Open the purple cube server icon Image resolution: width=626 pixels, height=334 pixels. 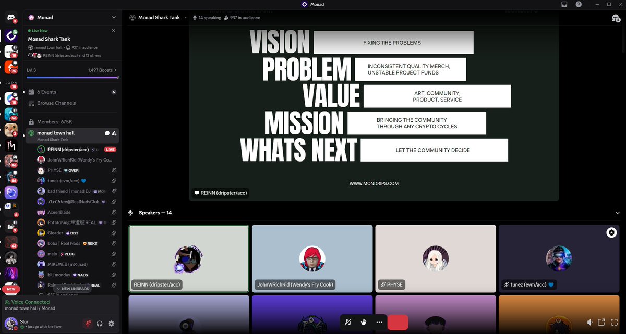11,192
